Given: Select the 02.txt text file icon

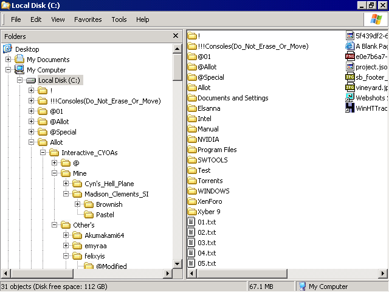Looking at the screenshot, I should (x=191, y=232).
